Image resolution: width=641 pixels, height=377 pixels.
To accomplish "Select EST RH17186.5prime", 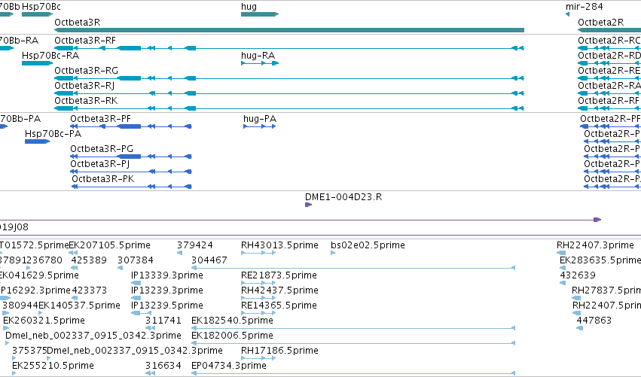I will click(279, 351).
